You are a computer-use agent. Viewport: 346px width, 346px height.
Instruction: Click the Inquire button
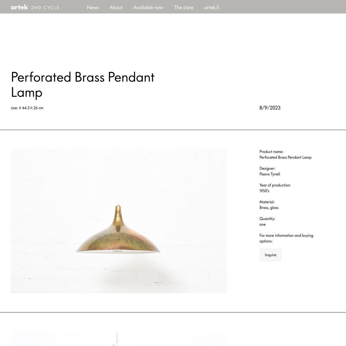point(270,255)
